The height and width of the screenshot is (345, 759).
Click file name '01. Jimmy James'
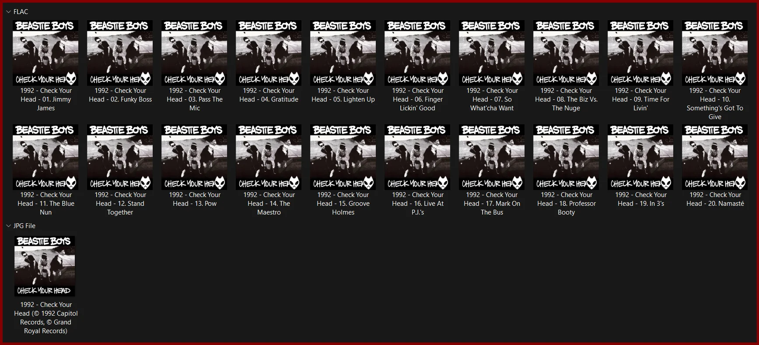[x=45, y=99]
